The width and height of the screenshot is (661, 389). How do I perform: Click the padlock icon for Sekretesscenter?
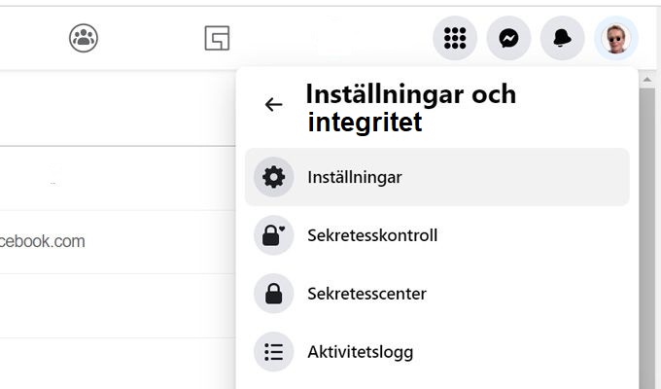pyautogui.click(x=273, y=294)
